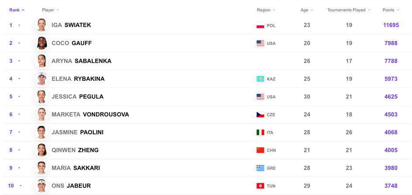Sort by Tournaments Played header
The image size is (412, 195).
click(349, 10)
